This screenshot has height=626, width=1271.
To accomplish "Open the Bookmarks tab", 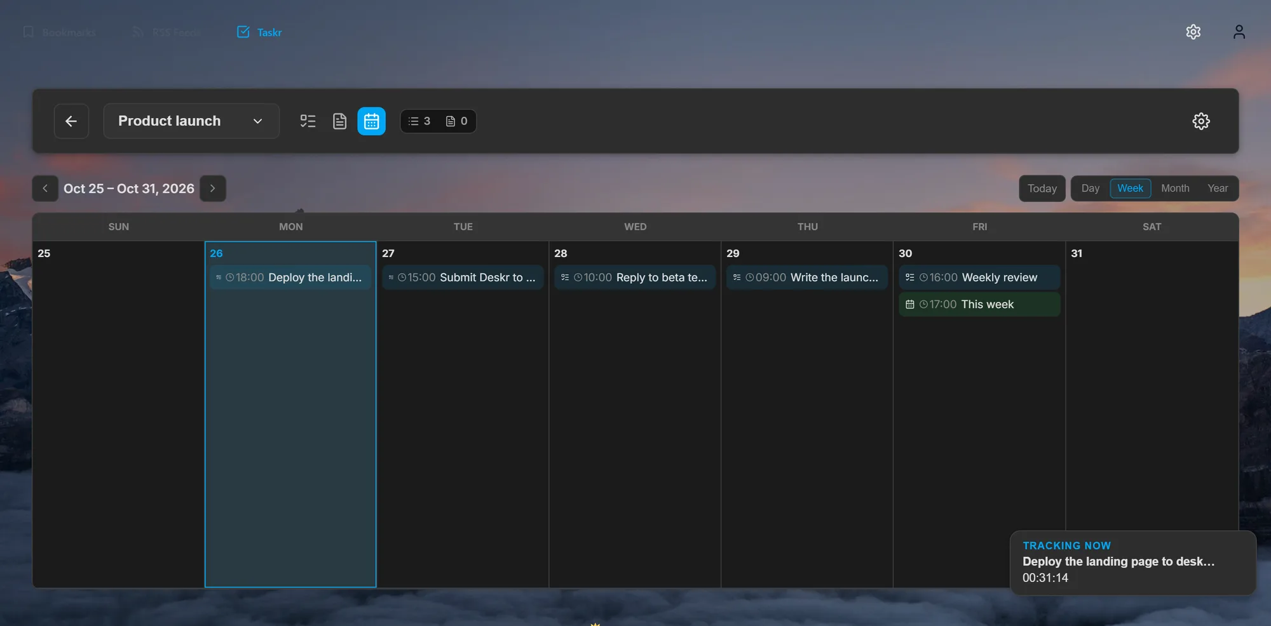I will point(59,32).
